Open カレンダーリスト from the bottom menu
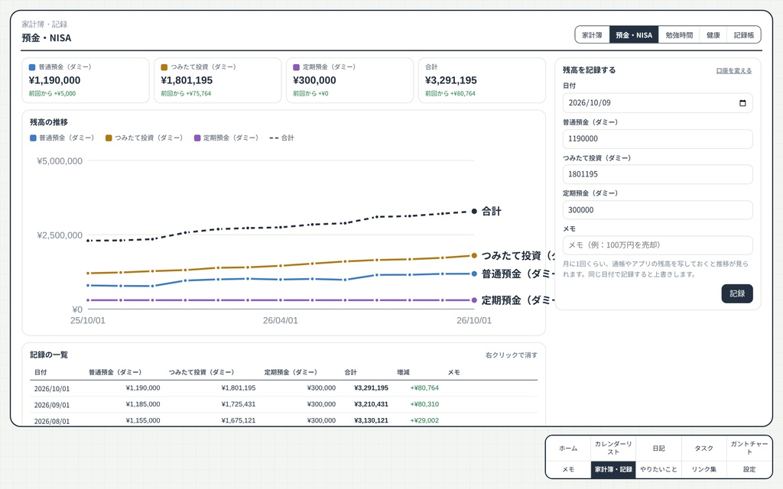783x489 pixels. point(613,448)
